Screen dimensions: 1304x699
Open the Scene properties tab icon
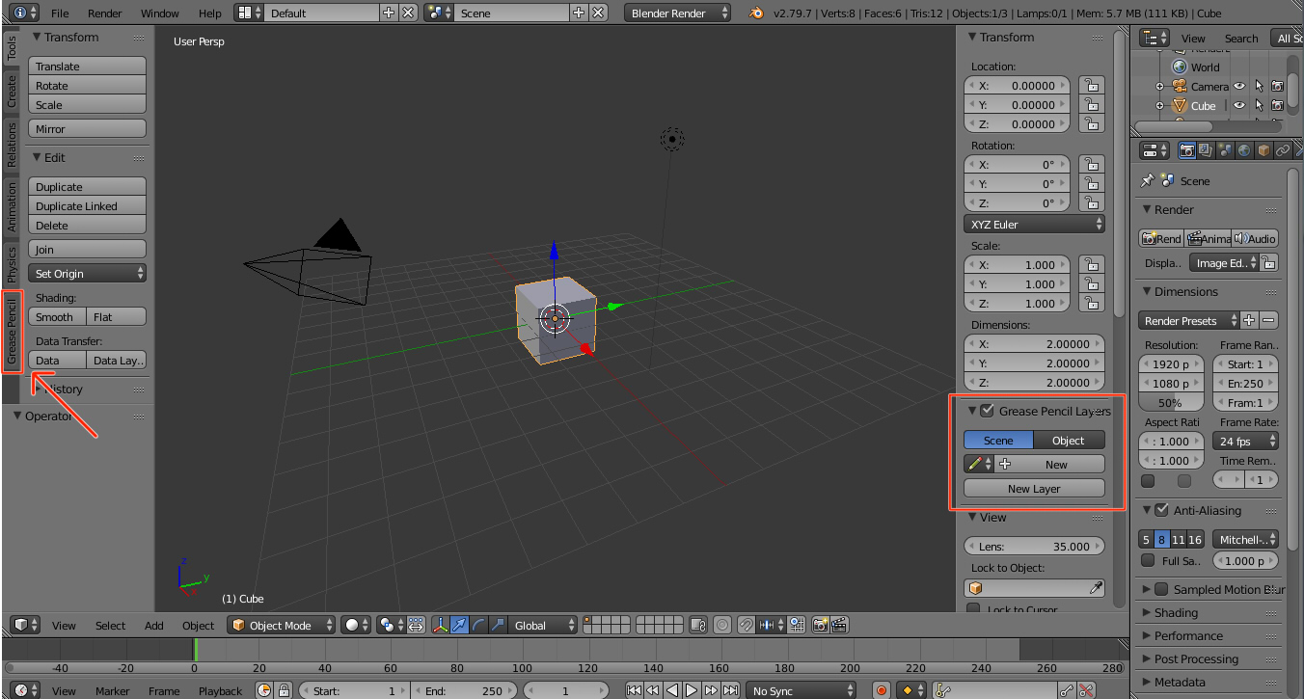[x=1225, y=150]
